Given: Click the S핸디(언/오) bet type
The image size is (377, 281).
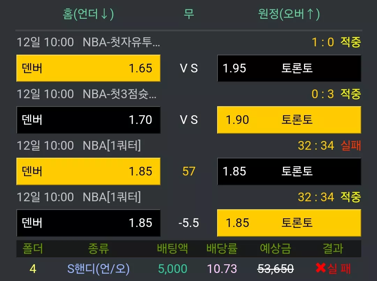Looking at the screenshot, I should click(98, 269).
